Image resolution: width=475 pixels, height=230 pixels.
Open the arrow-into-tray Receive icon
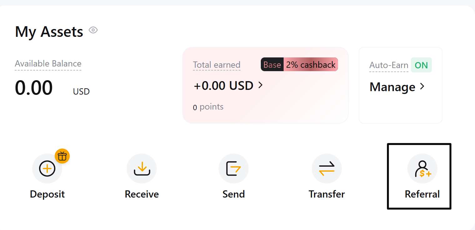pyautogui.click(x=141, y=169)
